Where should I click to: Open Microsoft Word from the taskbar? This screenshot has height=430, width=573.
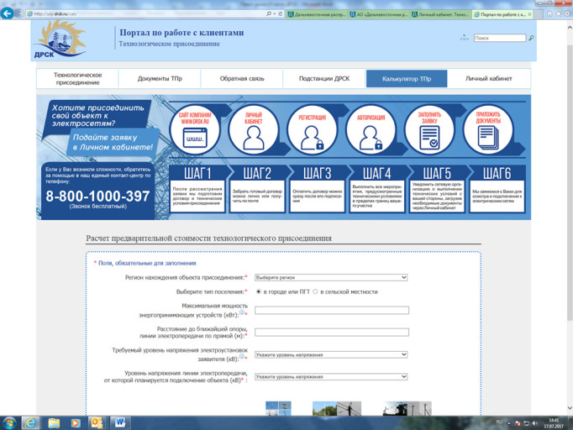coord(119,422)
